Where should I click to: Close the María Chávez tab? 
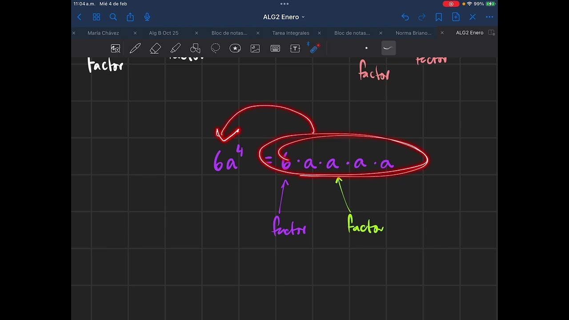[135, 33]
